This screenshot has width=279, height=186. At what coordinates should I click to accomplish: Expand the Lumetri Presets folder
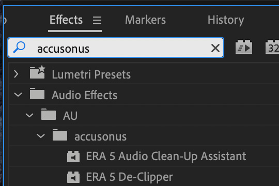point(16,74)
